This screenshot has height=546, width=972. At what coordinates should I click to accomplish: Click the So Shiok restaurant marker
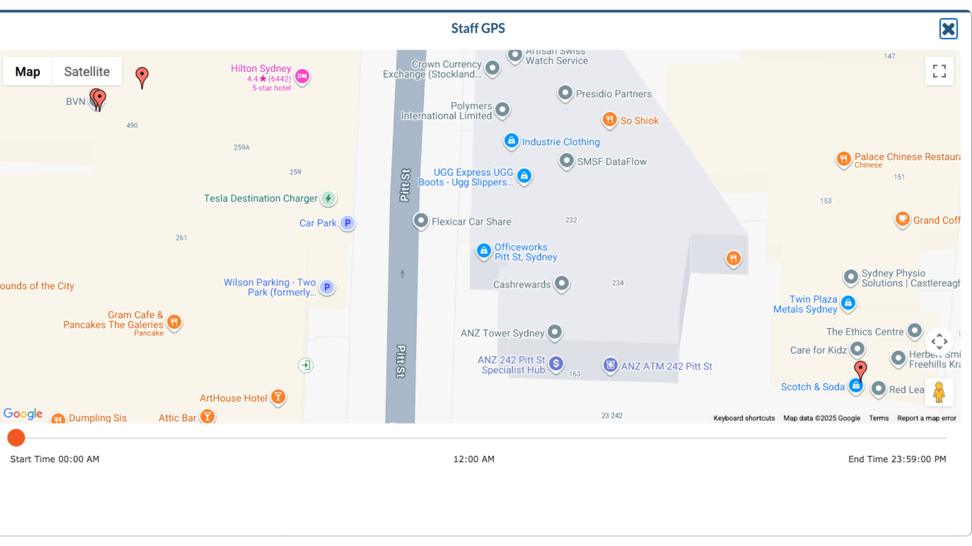pos(610,120)
